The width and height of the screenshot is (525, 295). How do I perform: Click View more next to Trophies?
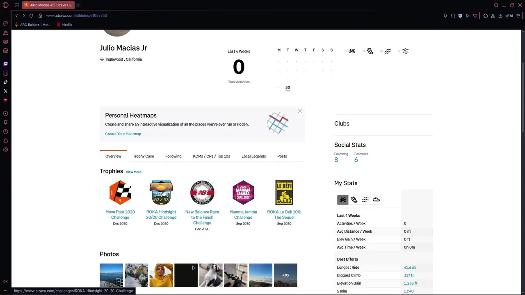[x=133, y=172]
